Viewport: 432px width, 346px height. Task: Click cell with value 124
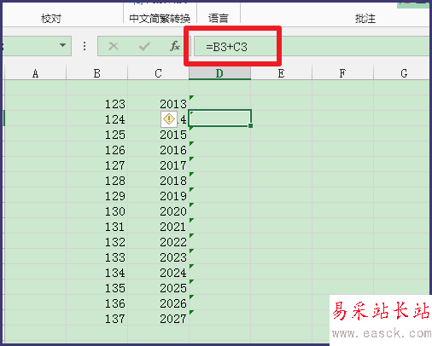[96, 118]
